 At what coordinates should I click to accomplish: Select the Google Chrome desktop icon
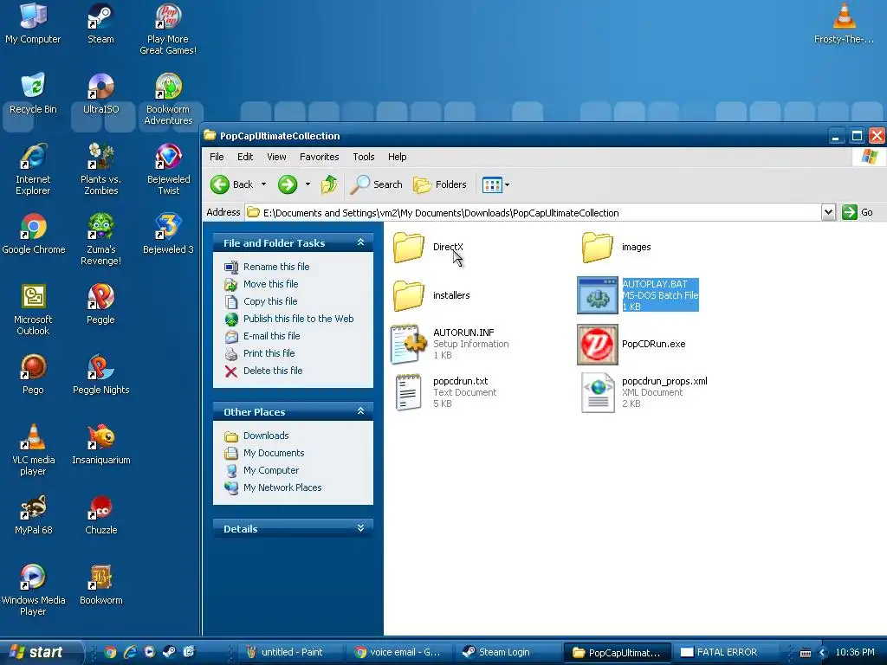(x=34, y=234)
